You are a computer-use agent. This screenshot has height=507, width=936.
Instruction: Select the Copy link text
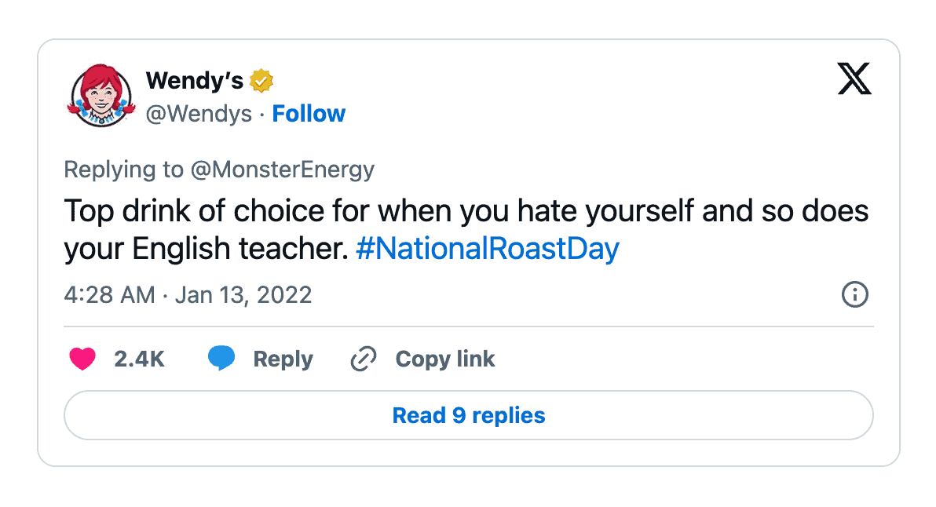point(445,359)
